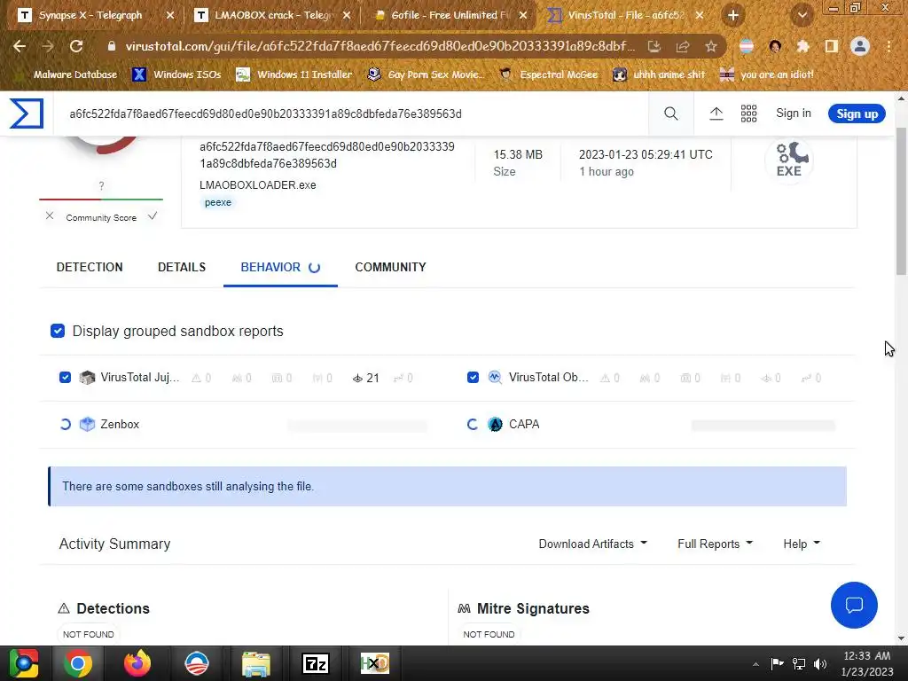The width and height of the screenshot is (908, 681).
Task: Switch to the DETECTION tab
Action: tap(90, 267)
